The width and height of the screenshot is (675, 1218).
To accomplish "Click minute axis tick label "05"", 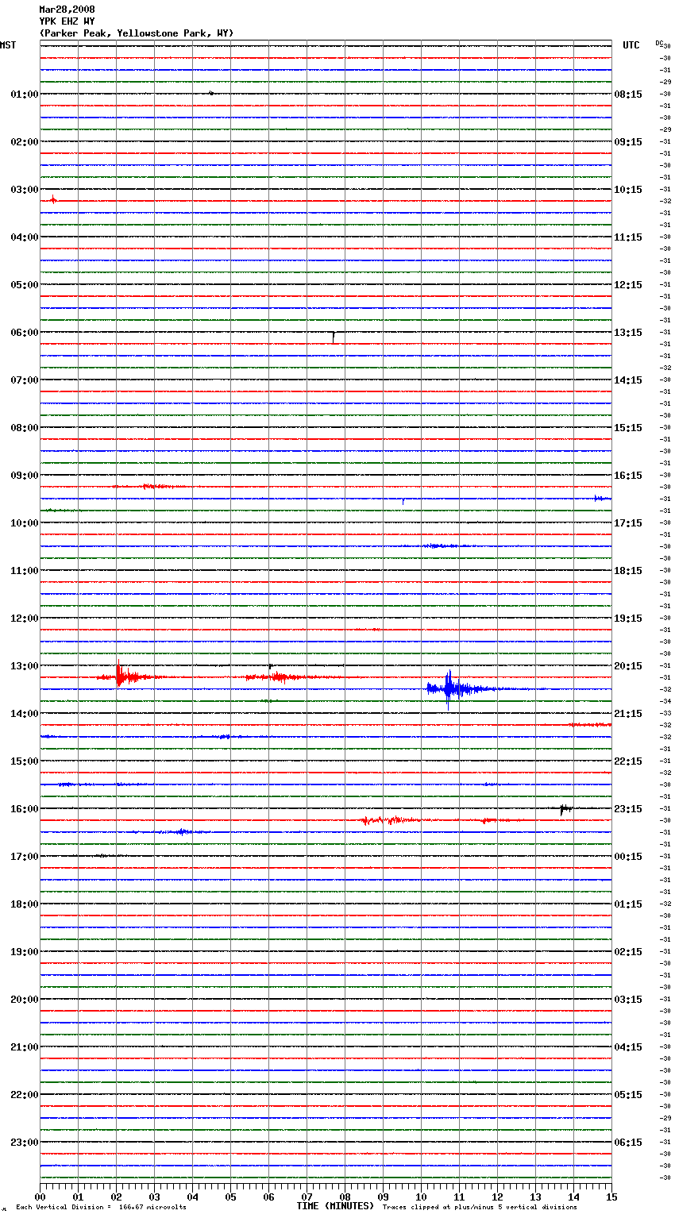I will click(230, 1197).
